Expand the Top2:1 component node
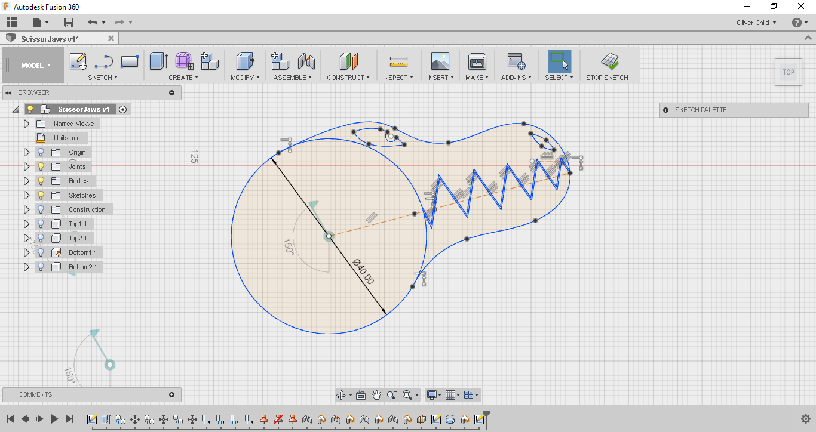This screenshot has height=432, width=816. click(26, 238)
